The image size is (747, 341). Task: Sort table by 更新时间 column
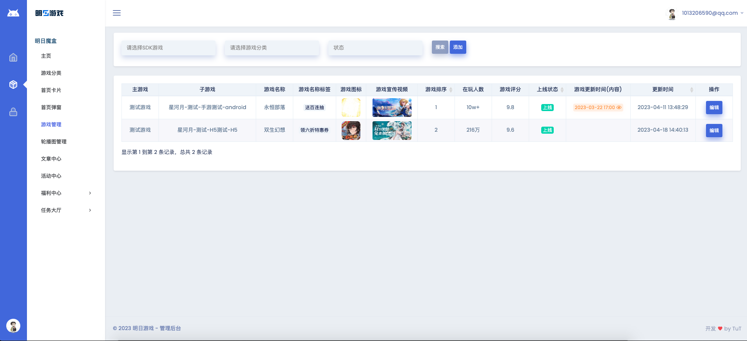(x=692, y=90)
